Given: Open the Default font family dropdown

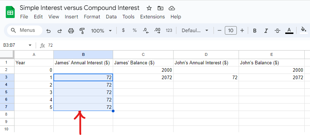Looking at the screenshot, I should 195,30.
